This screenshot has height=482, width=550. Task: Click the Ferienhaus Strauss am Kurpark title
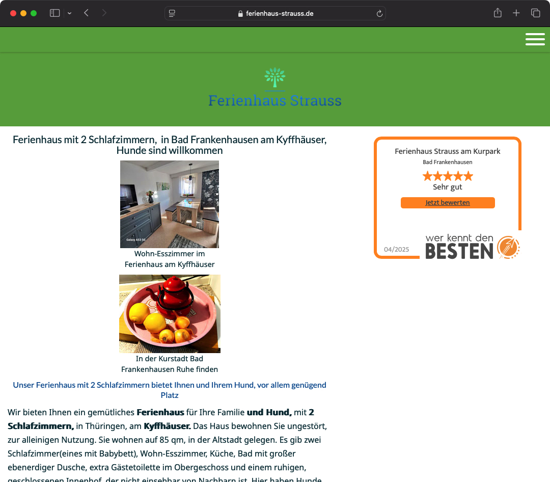pos(448,151)
